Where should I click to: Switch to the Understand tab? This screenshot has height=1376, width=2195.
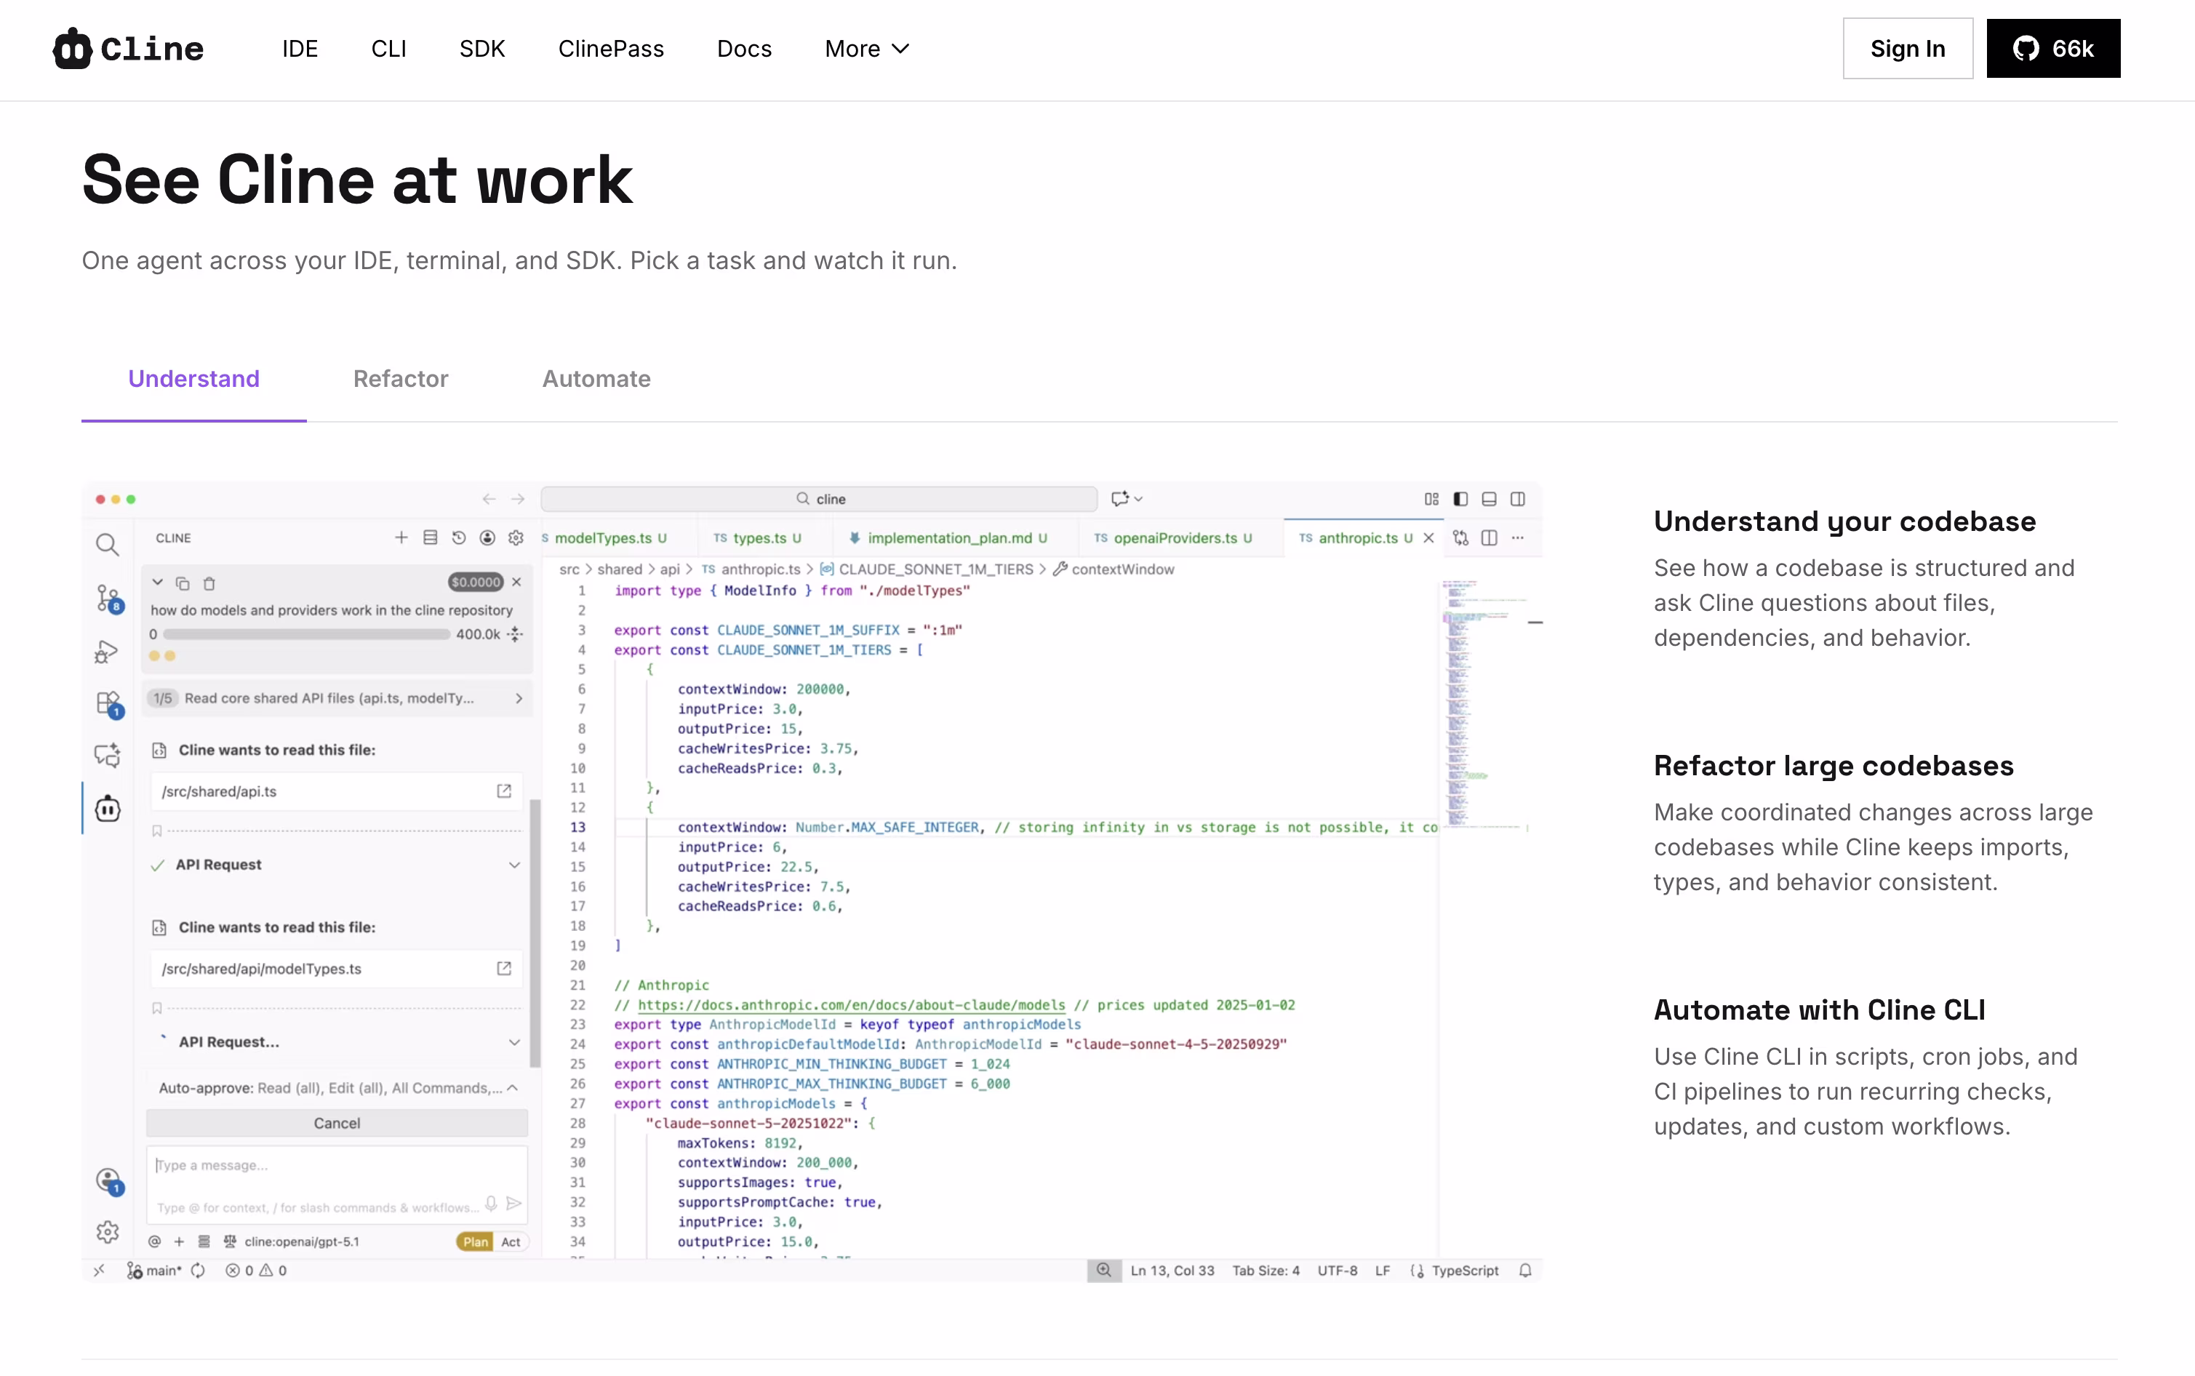[x=194, y=379]
